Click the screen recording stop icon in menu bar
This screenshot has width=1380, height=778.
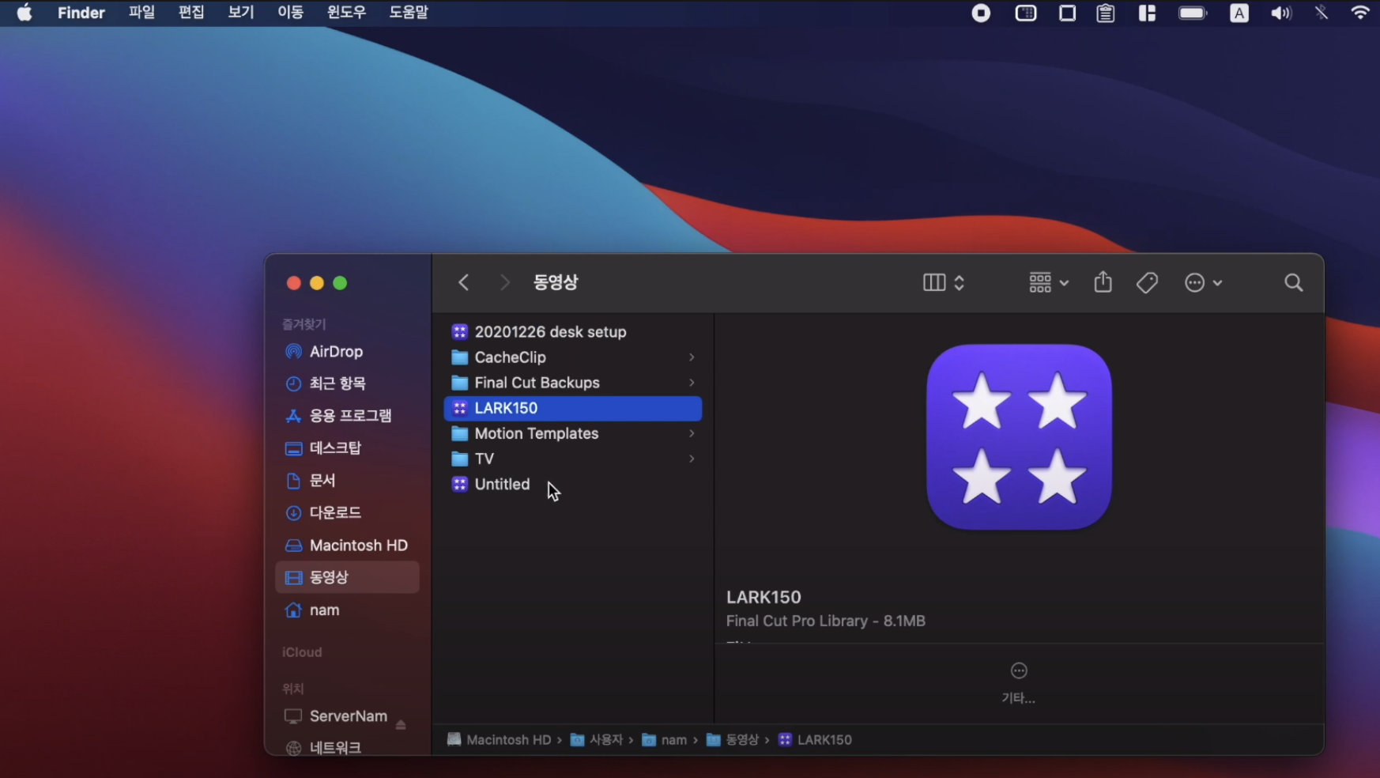[981, 13]
